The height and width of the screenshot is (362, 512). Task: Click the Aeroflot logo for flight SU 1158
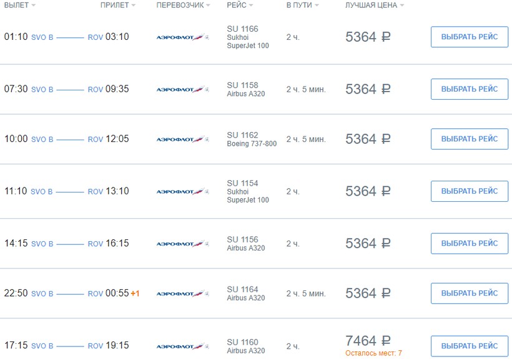(x=182, y=90)
